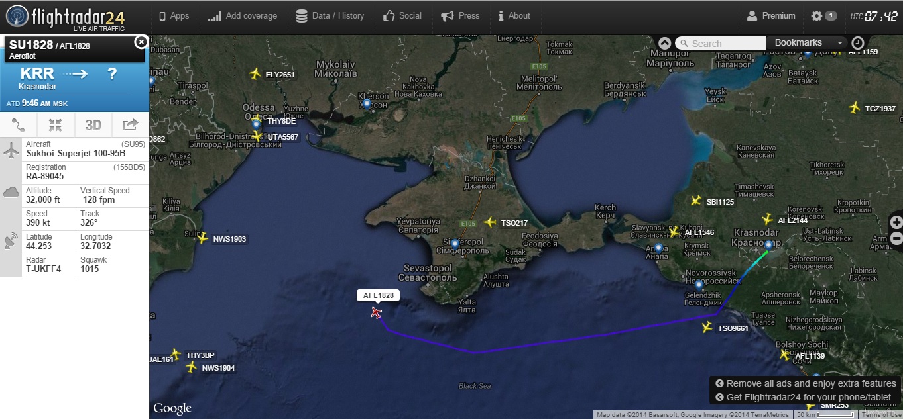Open the settings gear icon

(x=817, y=16)
